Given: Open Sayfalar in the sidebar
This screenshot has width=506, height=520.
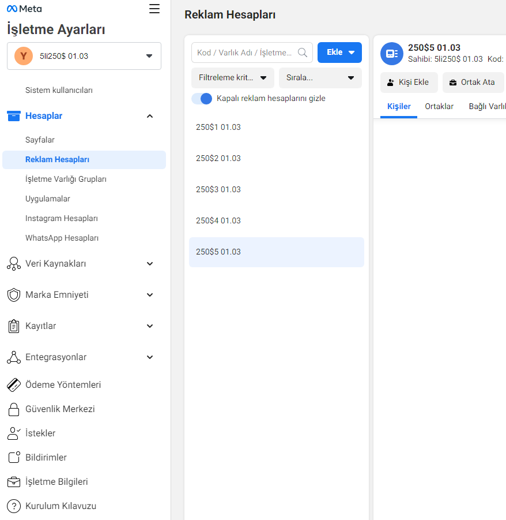Looking at the screenshot, I should [x=40, y=140].
